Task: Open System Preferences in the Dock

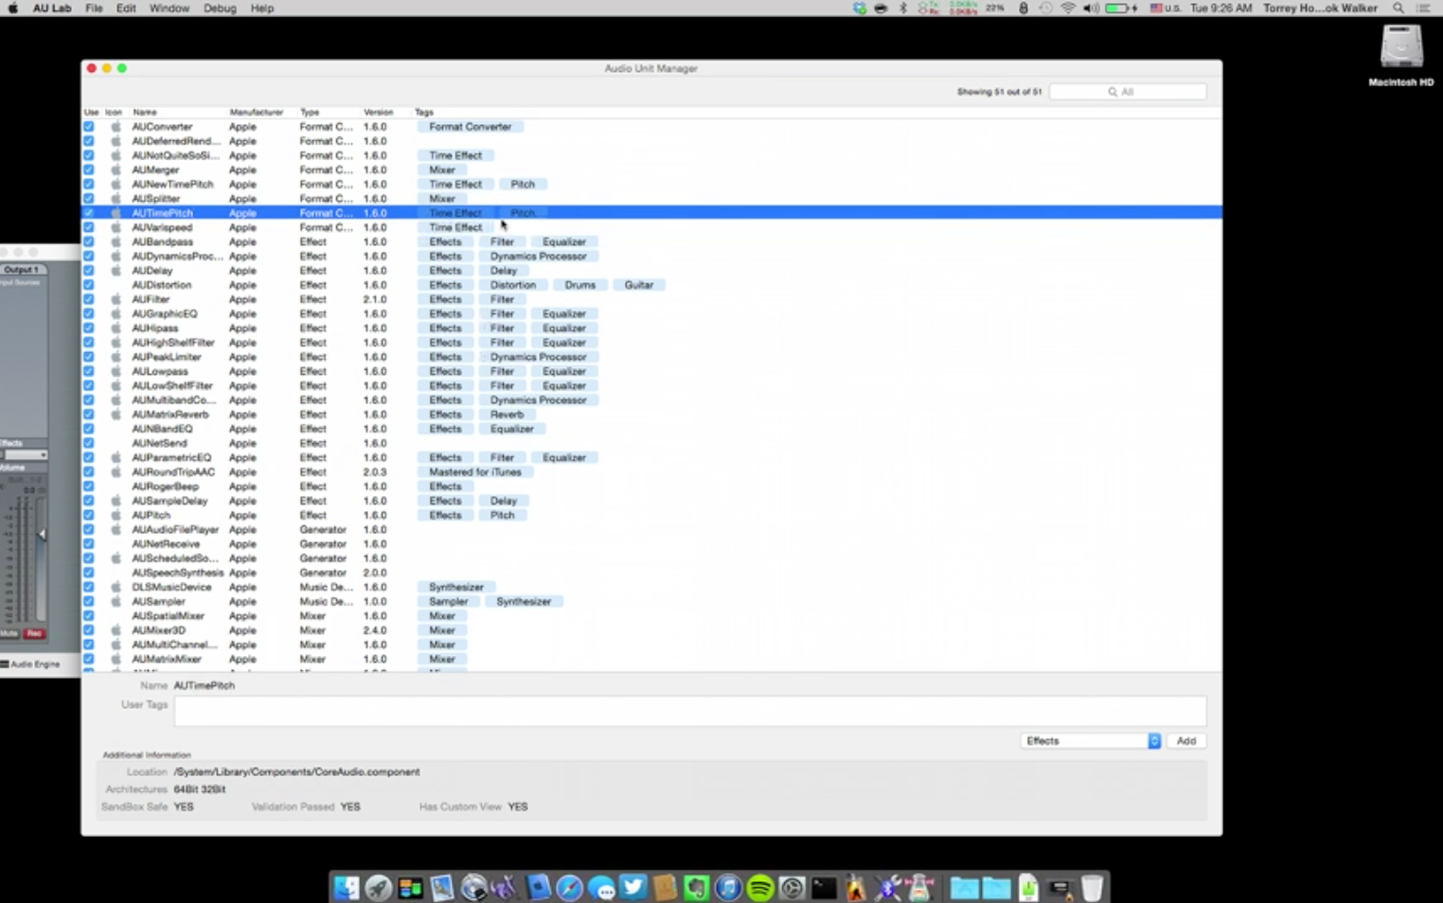Action: coord(793,888)
